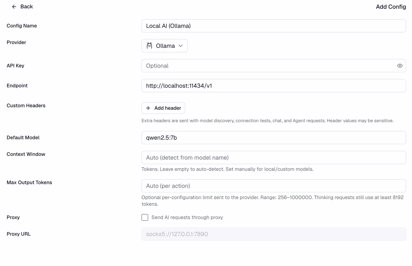Click the Provider label
This screenshot has height=266, width=412.
pos(16,42)
